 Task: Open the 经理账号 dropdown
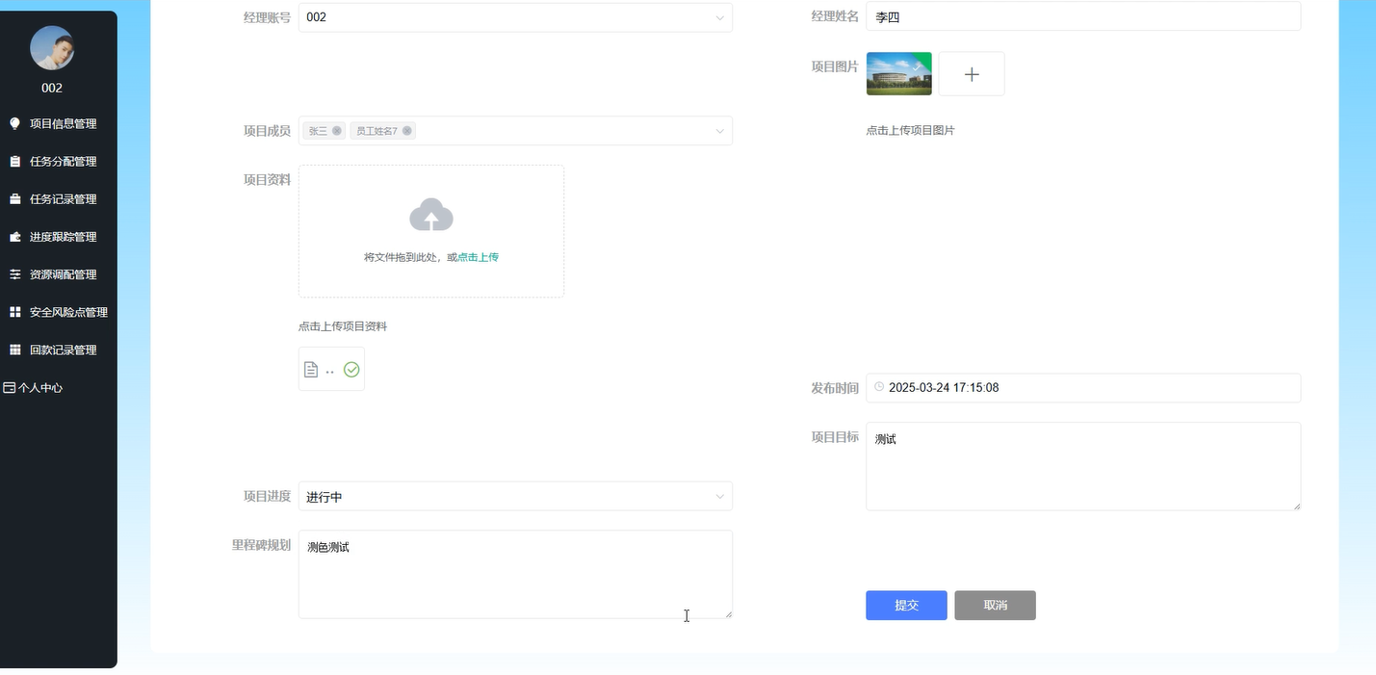tap(515, 17)
